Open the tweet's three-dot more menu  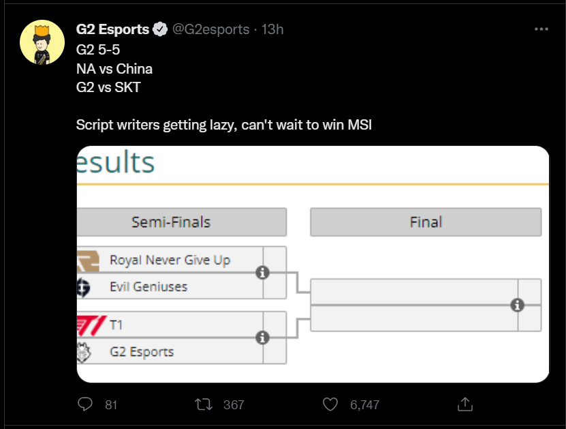(x=541, y=29)
